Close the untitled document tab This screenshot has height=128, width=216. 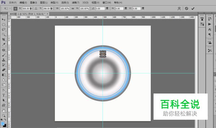coord(47,14)
